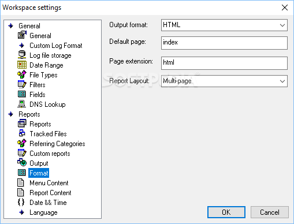The width and height of the screenshot is (294, 224).
Task: Open Referring Categories settings
Action: (57, 144)
